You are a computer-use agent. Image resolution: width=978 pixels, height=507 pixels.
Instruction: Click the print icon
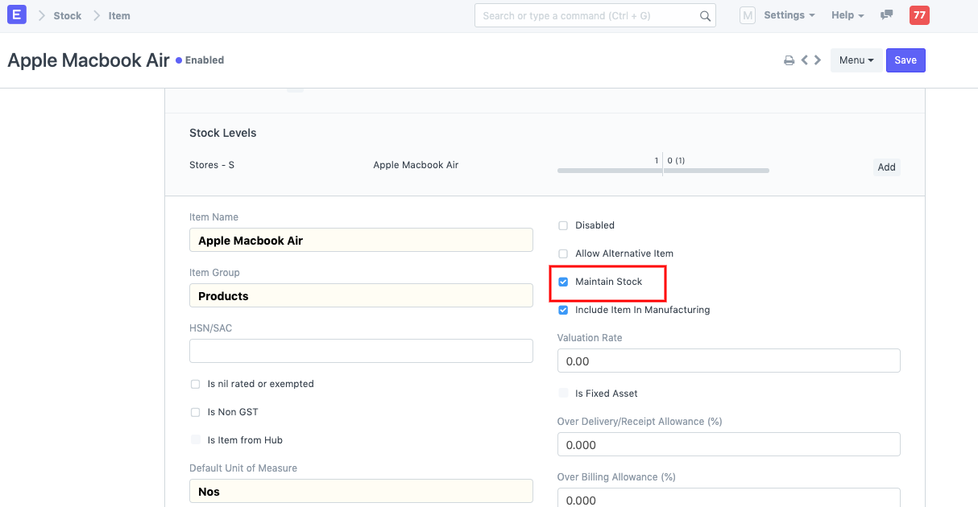(x=789, y=60)
